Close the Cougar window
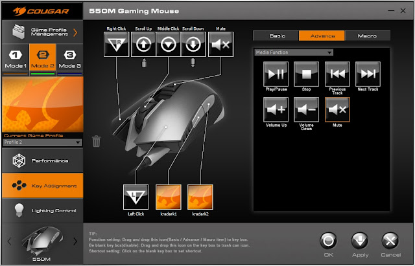Screen dimensions: 415x266 (x=403, y=11)
